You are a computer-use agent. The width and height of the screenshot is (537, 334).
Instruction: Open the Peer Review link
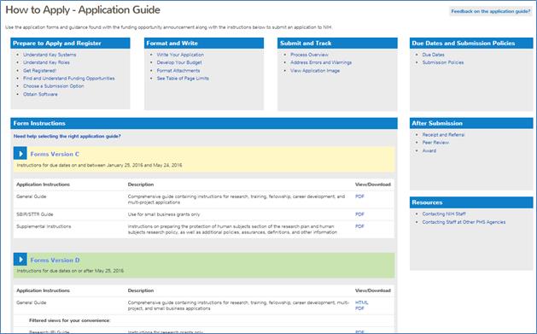[x=435, y=143]
